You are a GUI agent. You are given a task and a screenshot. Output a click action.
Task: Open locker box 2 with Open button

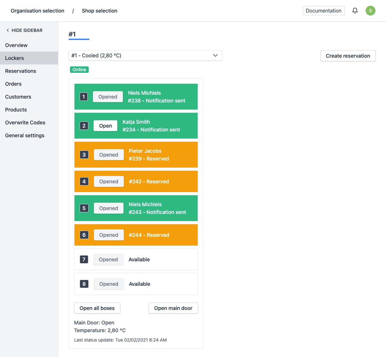[105, 126]
